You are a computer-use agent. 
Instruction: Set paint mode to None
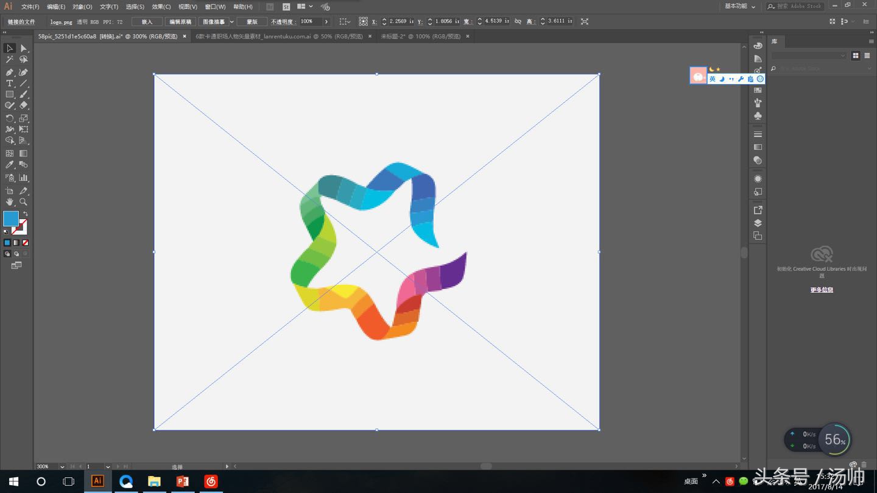pos(26,243)
